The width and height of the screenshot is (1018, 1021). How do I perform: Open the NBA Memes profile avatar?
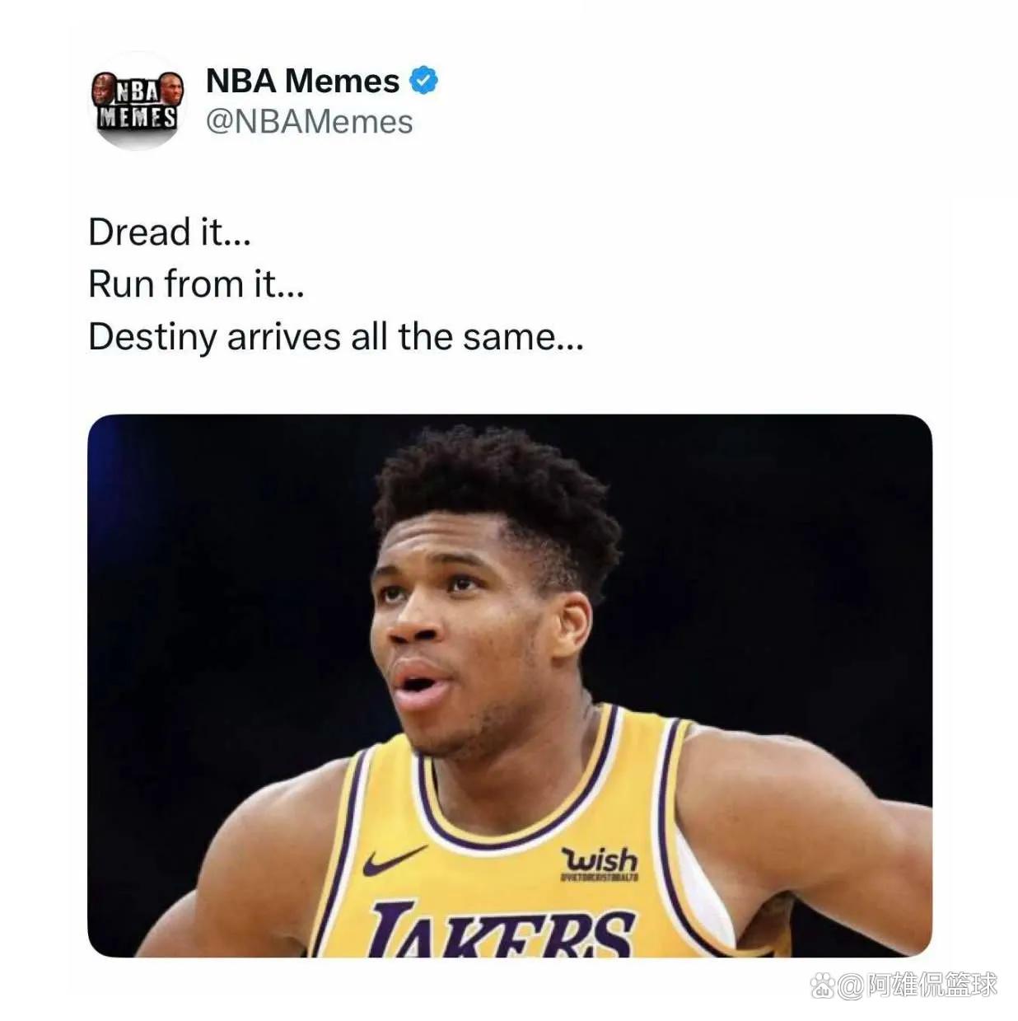point(137,102)
